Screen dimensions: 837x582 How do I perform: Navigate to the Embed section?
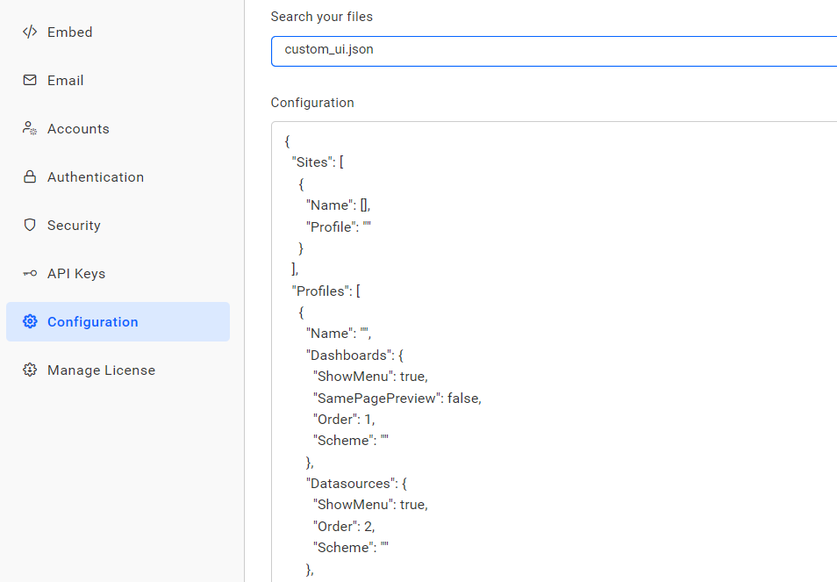pyautogui.click(x=69, y=32)
